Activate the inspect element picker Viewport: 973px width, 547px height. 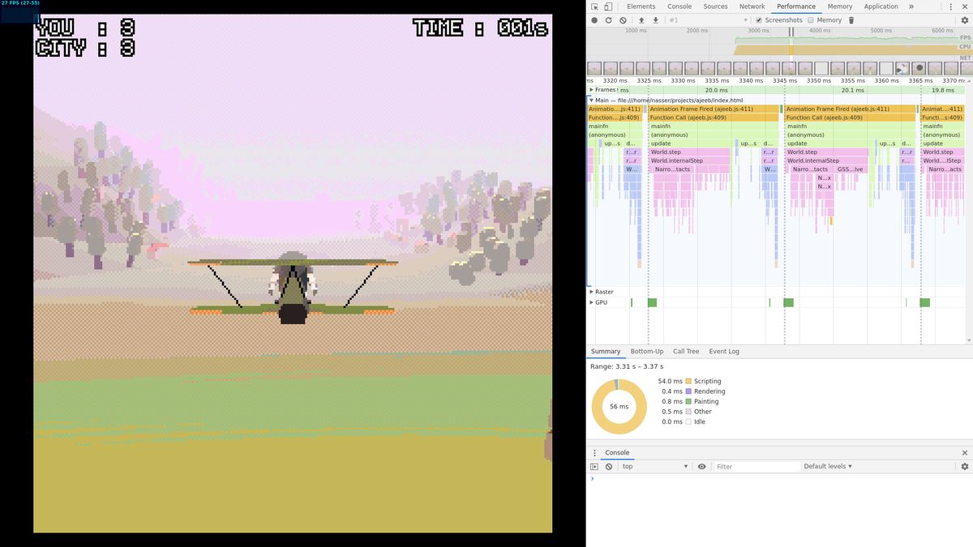click(x=594, y=6)
